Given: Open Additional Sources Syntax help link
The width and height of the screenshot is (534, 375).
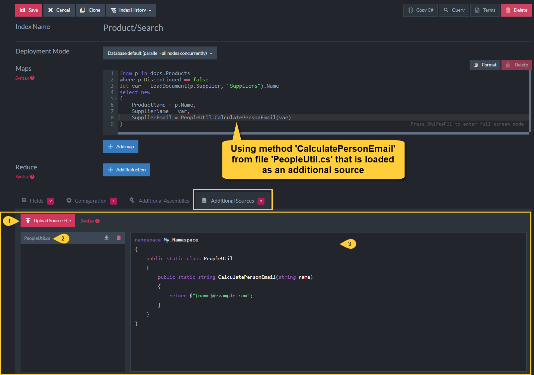Looking at the screenshot, I should 90,221.
